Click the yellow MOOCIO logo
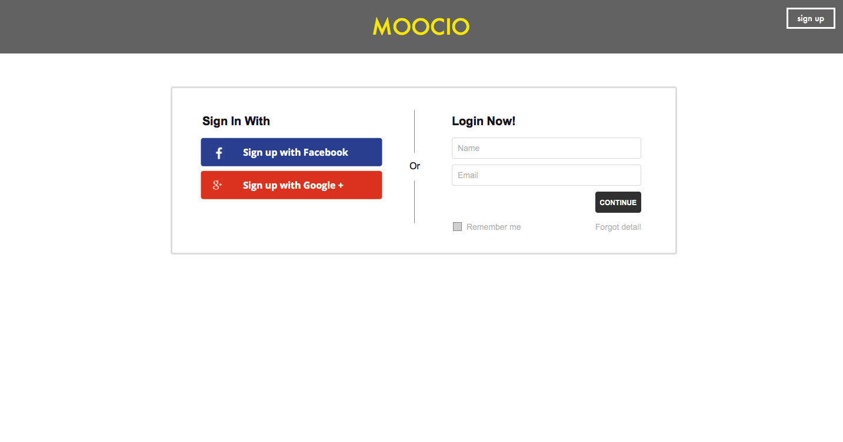This screenshot has width=843, height=442. click(x=421, y=26)
